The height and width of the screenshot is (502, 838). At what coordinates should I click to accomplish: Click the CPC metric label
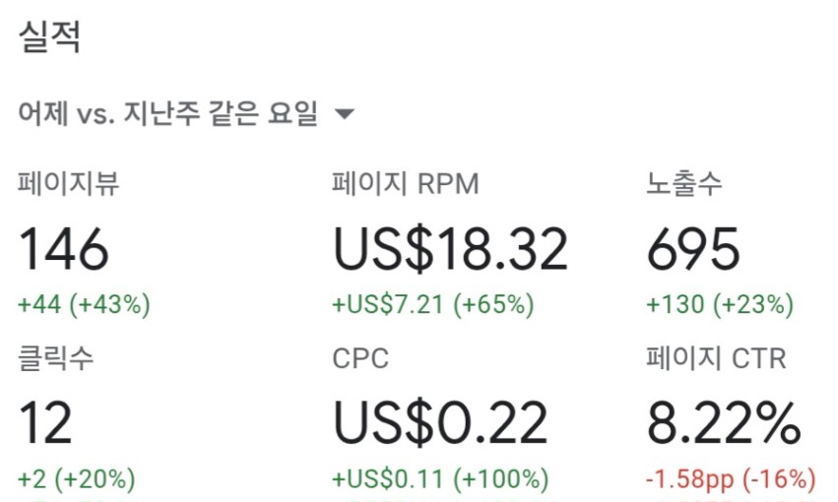coord(360,358)
